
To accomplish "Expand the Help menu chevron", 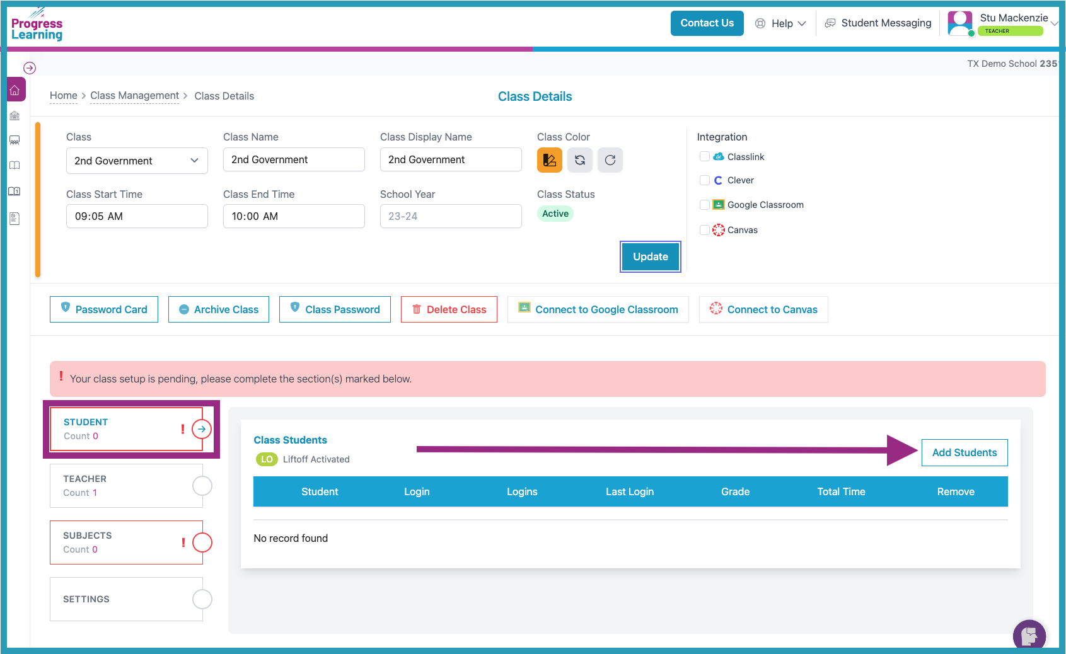I will coord(802,23).
